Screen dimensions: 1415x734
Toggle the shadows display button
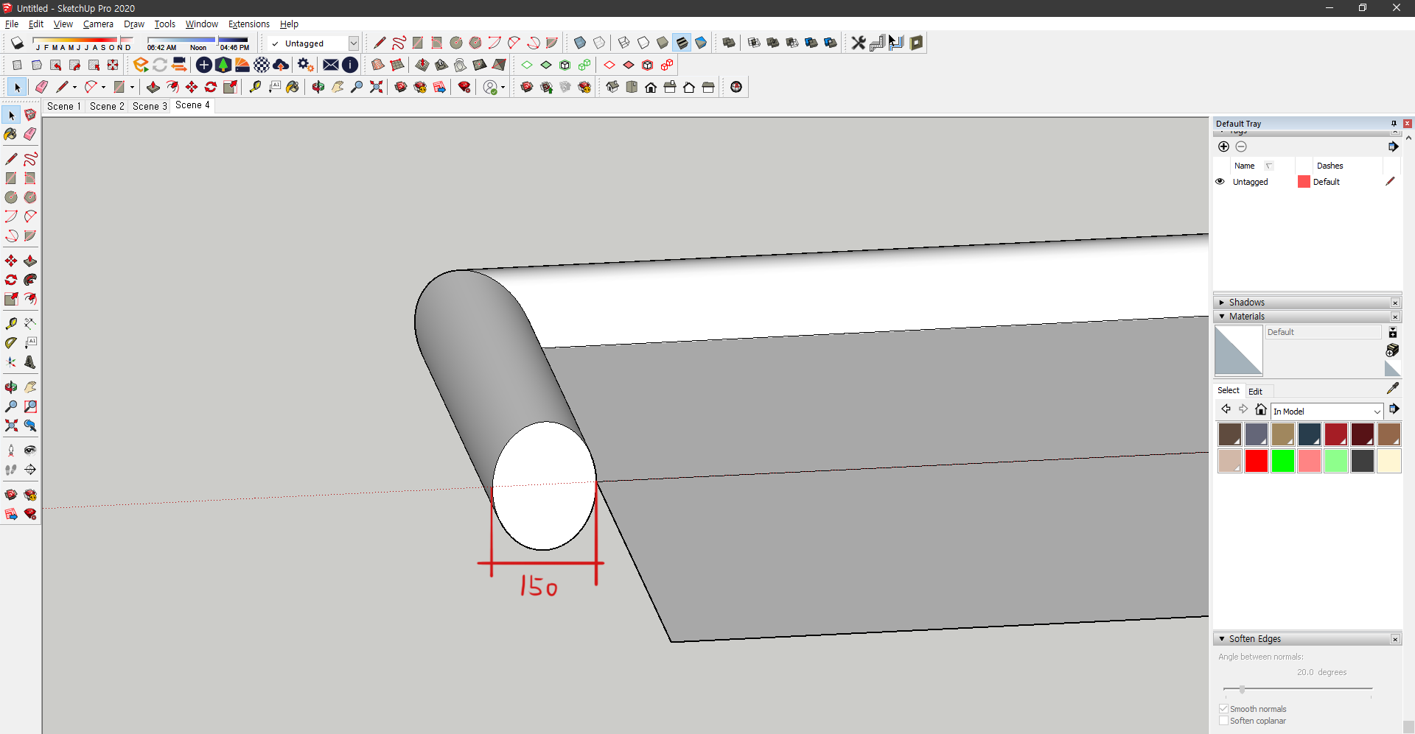coord(17,43)
